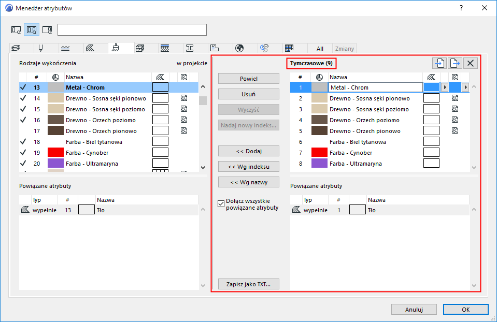
Task: Click the Powiel button
Action: pyautogui.click(x=249, y=79)
